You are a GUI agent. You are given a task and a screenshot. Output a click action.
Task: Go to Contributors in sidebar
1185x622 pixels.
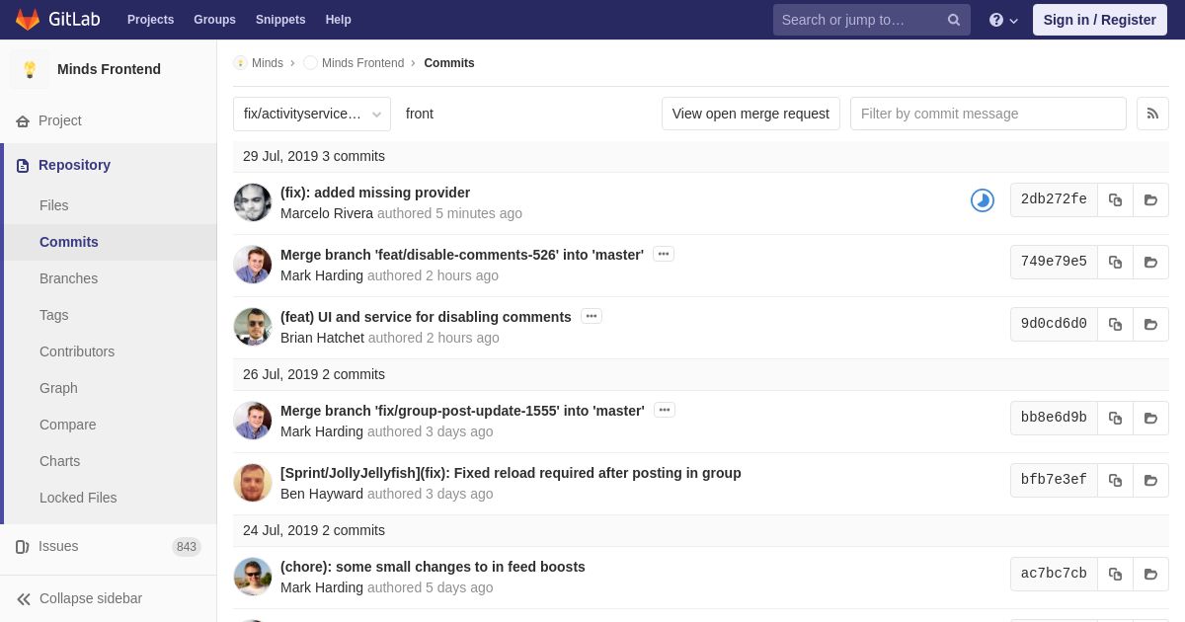point(77,351)
